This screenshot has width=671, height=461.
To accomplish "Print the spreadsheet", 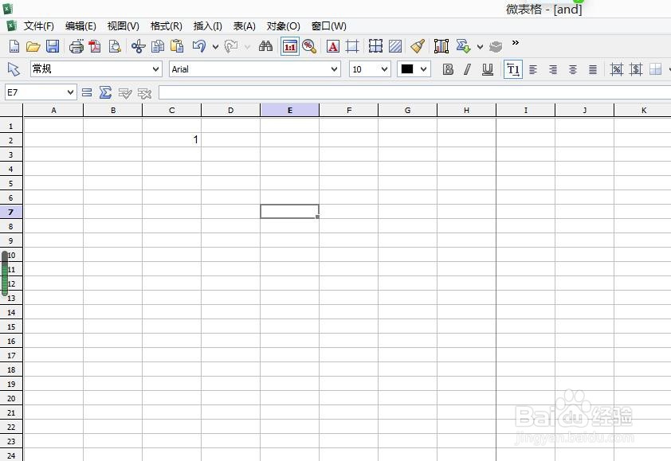I will coord(77,46).
